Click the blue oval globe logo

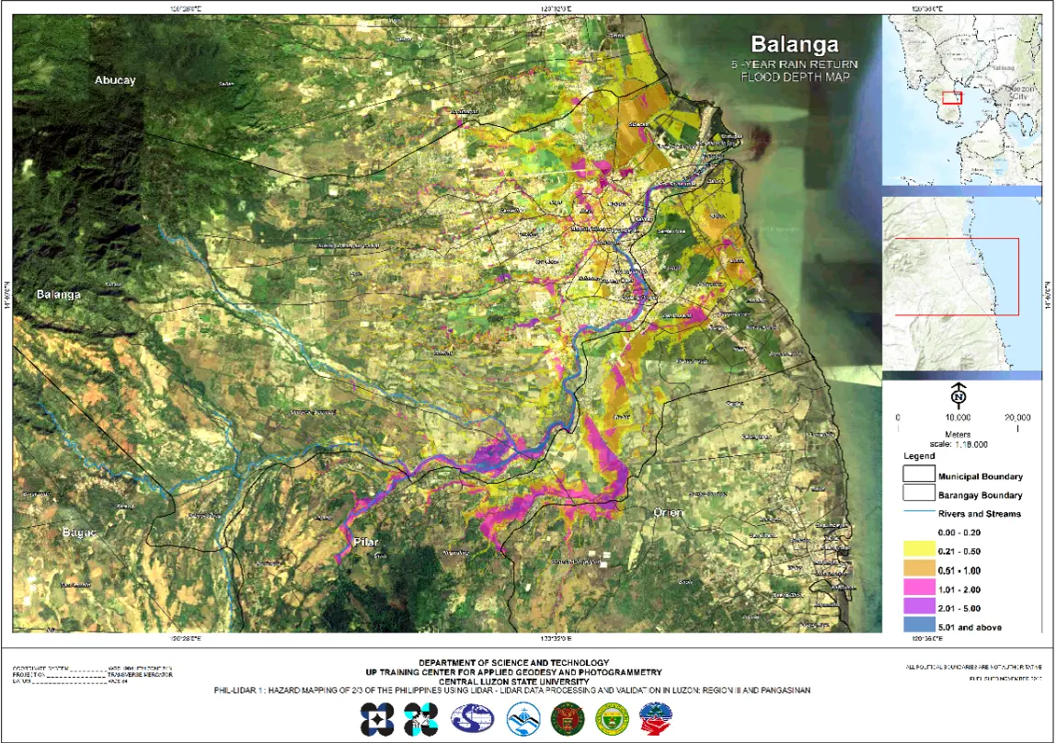[x=472, y=718]
